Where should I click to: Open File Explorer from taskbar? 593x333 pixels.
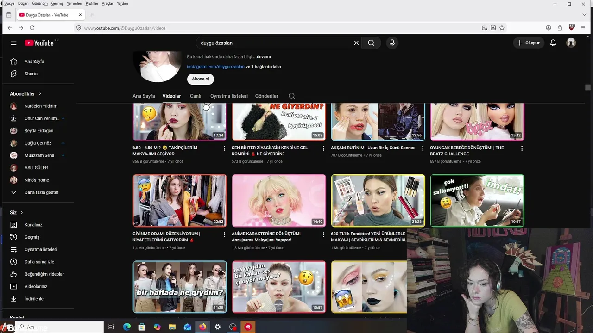[x=172, y=327]
